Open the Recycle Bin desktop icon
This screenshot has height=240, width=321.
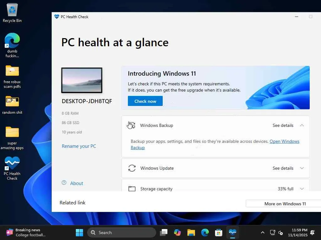12,12
